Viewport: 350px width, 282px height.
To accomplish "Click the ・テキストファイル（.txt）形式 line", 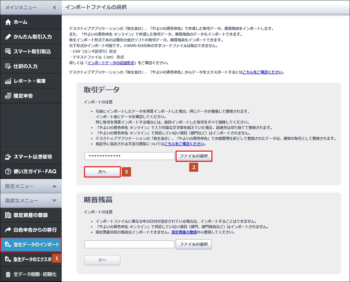I will point(96,57).
